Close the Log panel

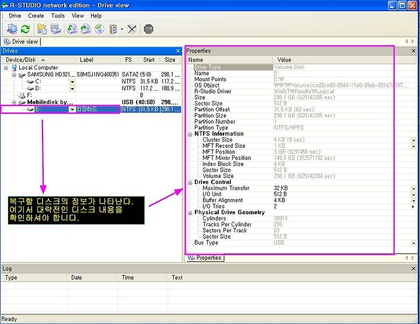[x=414, y=269]
